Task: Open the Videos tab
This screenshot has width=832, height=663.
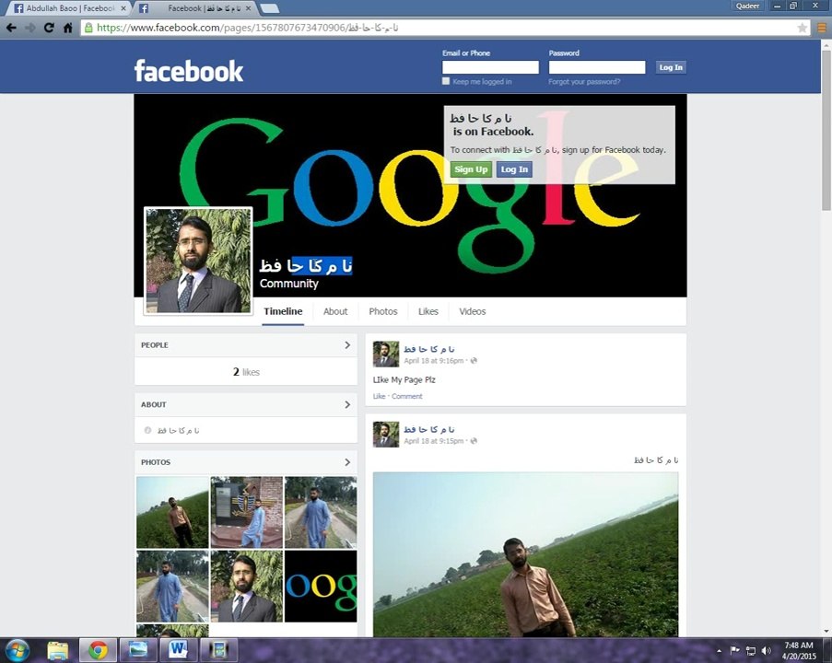Action: pos(473,311)
